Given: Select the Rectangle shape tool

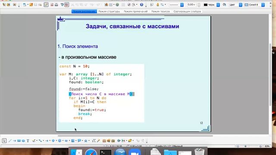Looking at the screenshot, I should tap(19, 141).
